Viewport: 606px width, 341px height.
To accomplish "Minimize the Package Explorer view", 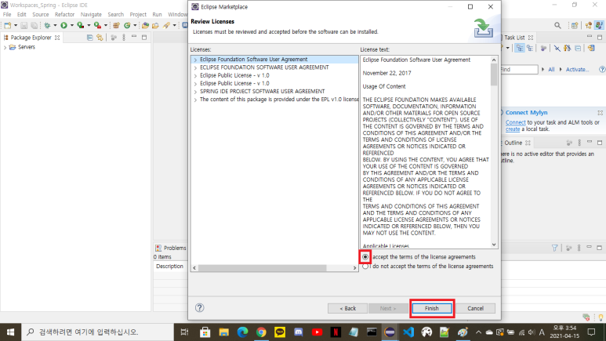I will [x=134, y=37].
